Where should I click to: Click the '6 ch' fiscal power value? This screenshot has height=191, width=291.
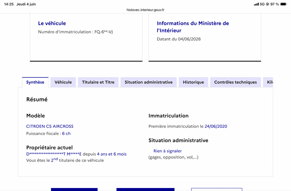pyautogui.click(x=66, y=134)
